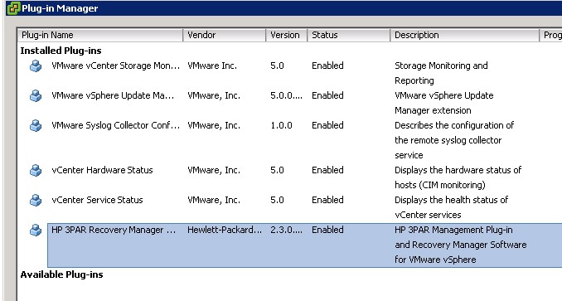Screen dimensions: 562x301
Task: Click version 1.0.0 of the Syslog Collector
Action: coord(281,125)
